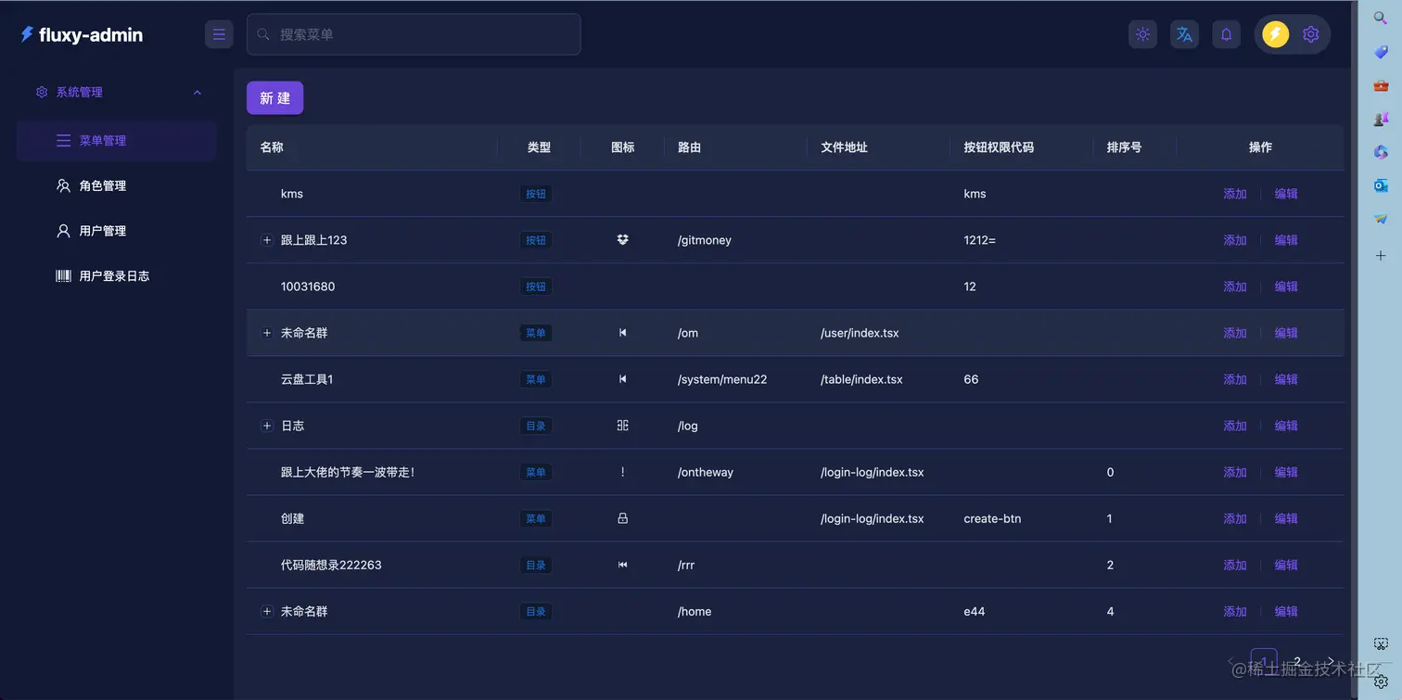Click the /gitmoney route cell
The height and width of the screenshot is (700, 1402).
tap(705, 240)
